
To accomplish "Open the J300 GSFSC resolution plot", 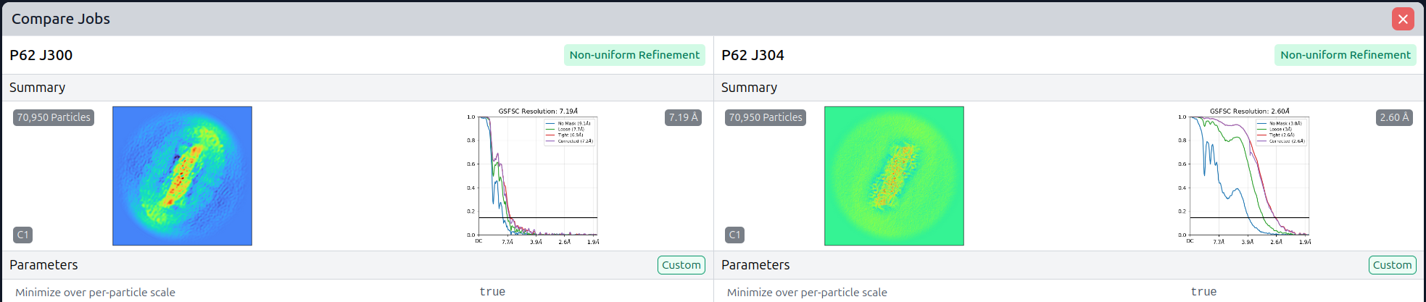I will click(x=533, y=176).
